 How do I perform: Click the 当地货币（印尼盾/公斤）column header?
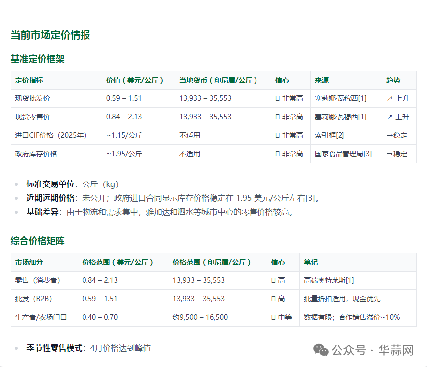[218, 80]
